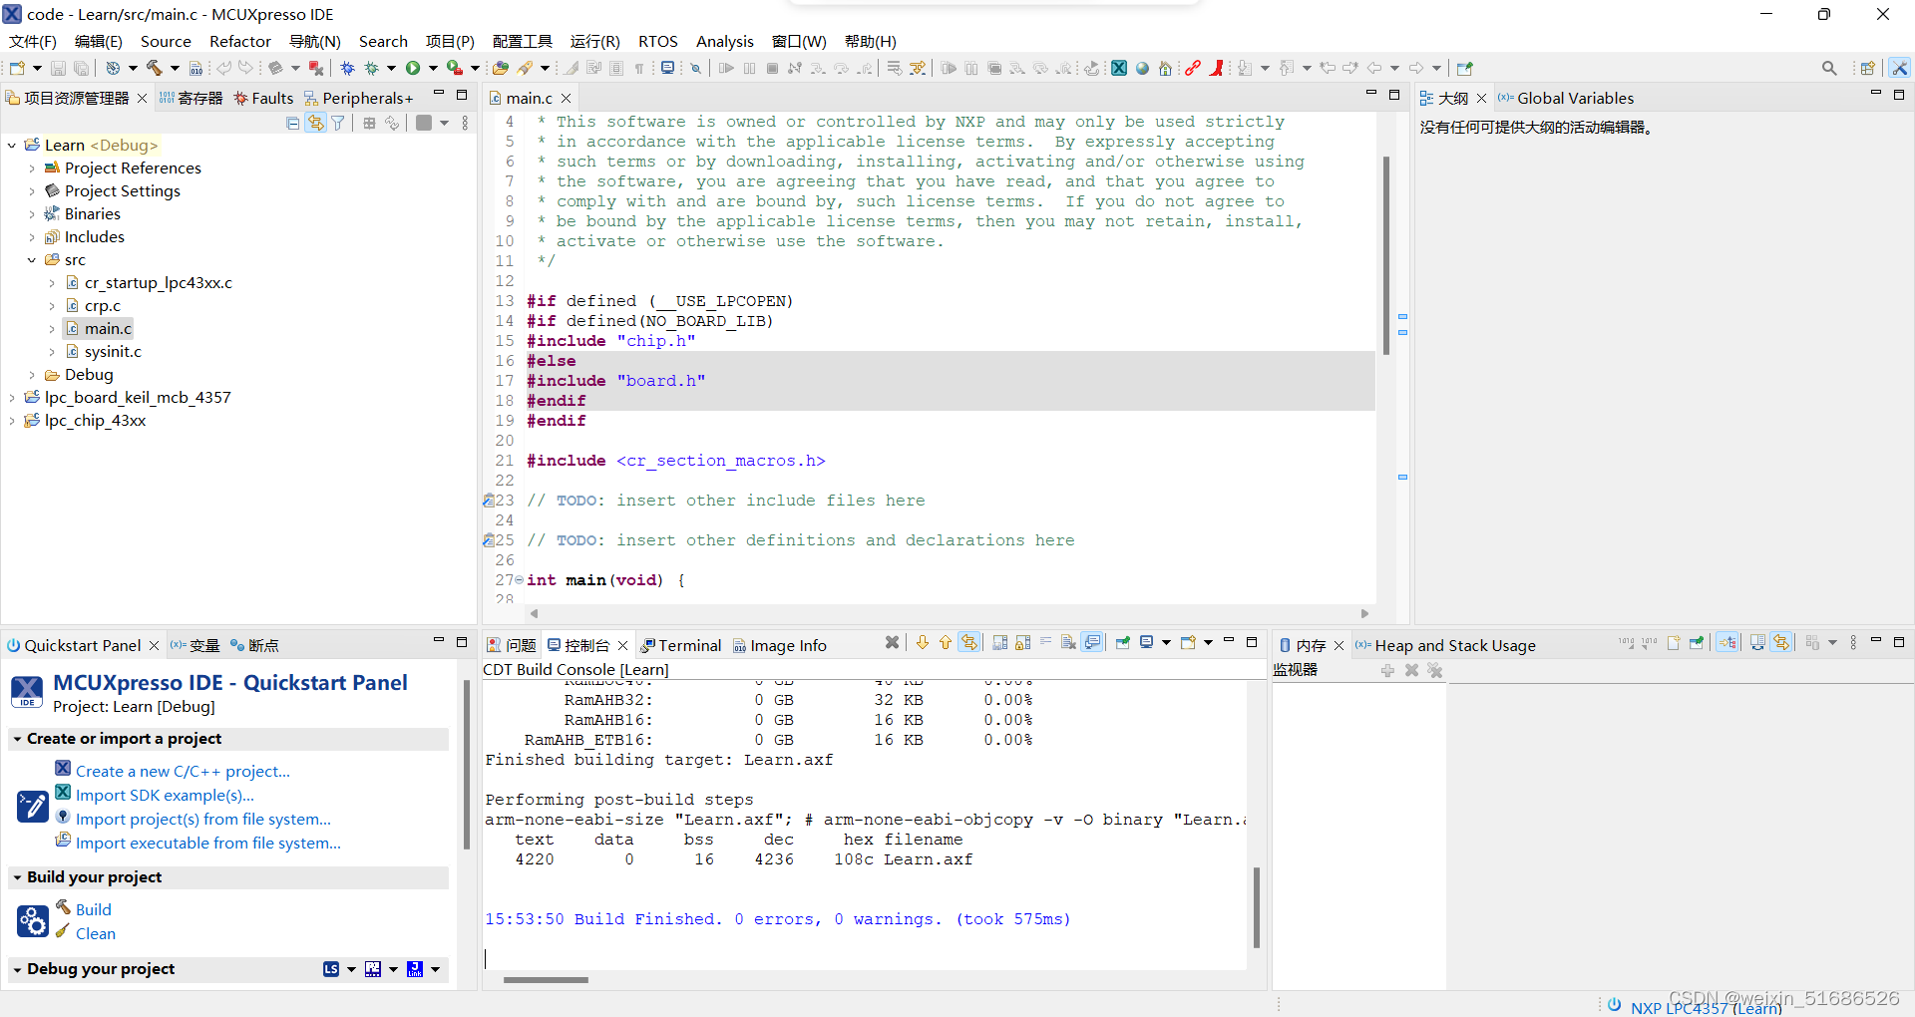Image resolution: width=1915 pixels, height=1017 pixels.
Task: Click the globe web browser icon
Action: tap(1142, 68)
